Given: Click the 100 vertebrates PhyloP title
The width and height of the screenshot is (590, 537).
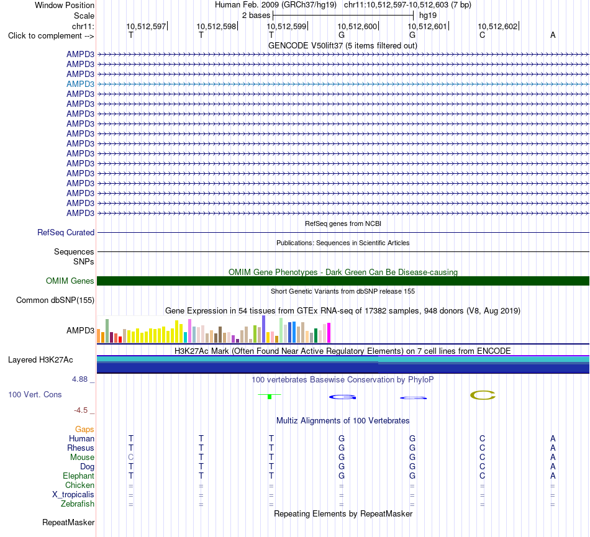Looking at the screenshot, I should coord(343,379).
